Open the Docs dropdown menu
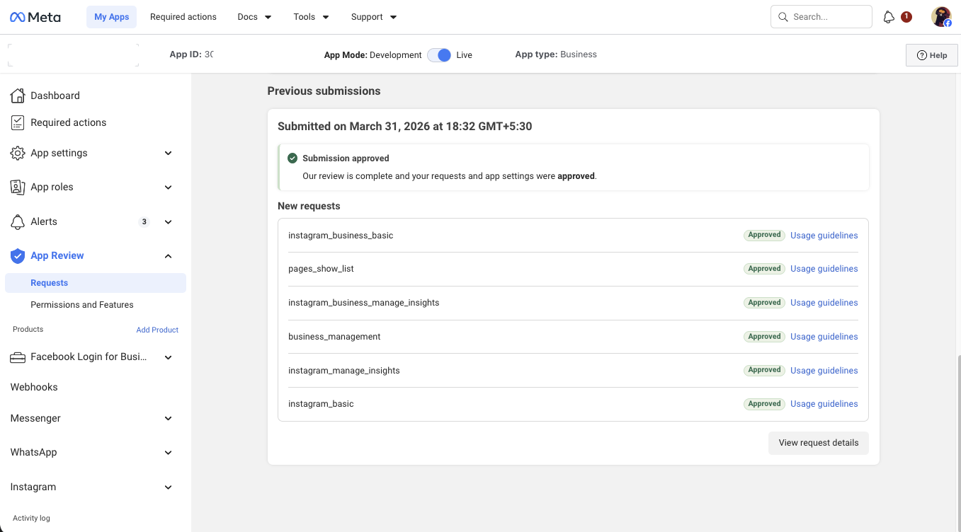Screen dimensions: 961x532 tap(254, 17)
